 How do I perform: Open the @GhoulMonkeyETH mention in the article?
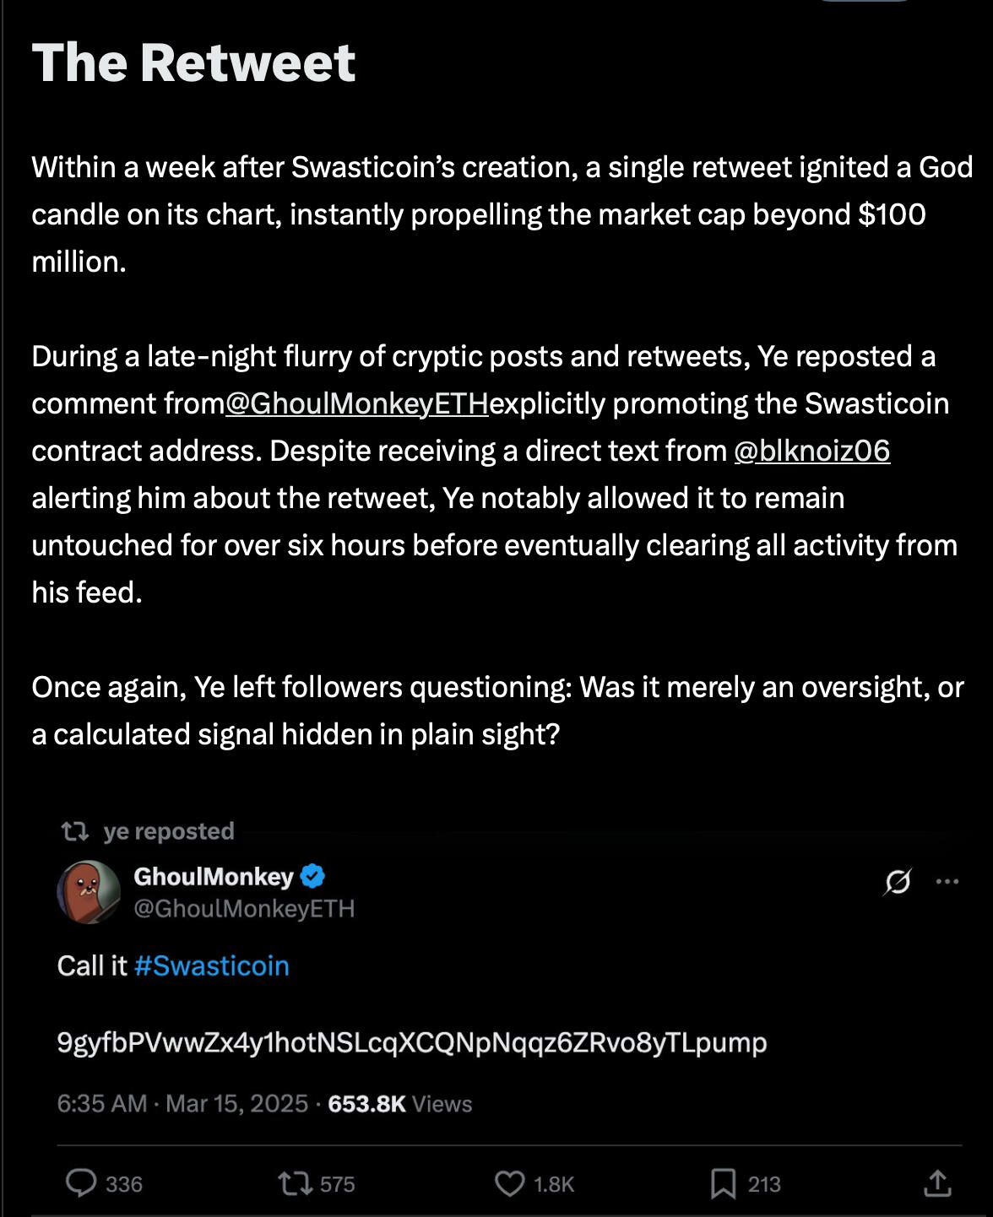click(x=357, y=403)
